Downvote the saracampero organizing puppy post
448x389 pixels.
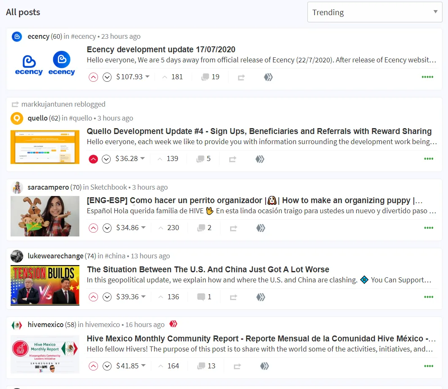107,228
